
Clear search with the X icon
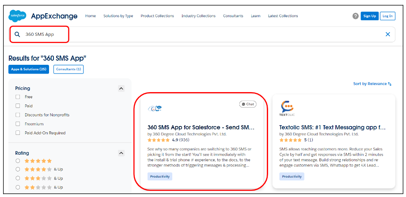[x=387, y=34]
